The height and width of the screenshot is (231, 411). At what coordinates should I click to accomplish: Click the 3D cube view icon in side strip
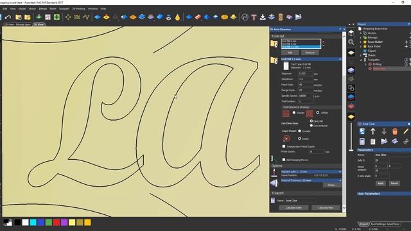351,33
